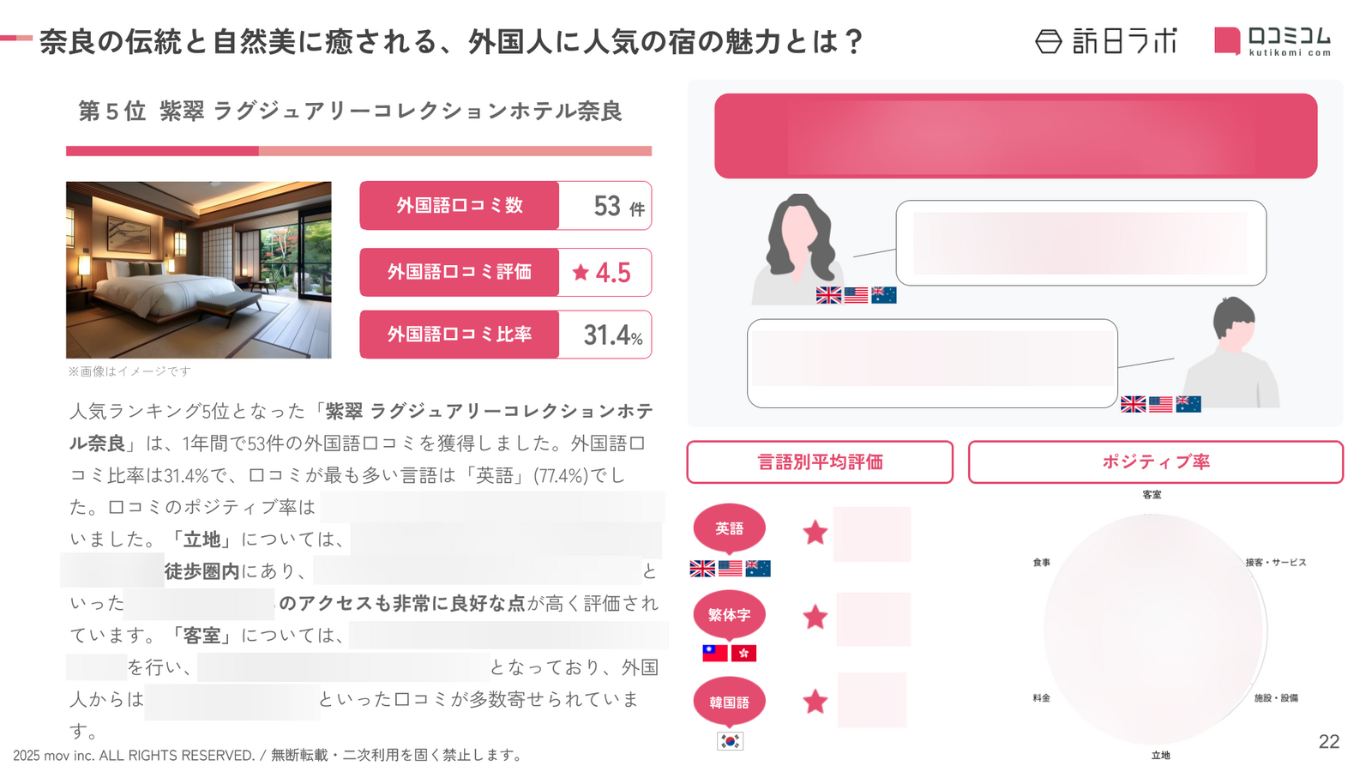Viewport: 1372px width, 772px height.
Task: Click the Taiwan flag under 繁体字
Action: pyautogui.click(x=715, y=654)
